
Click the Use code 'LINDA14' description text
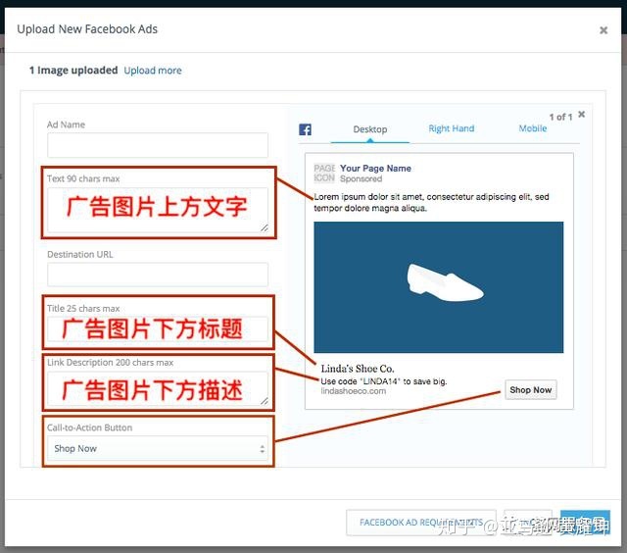coord(383,381)
